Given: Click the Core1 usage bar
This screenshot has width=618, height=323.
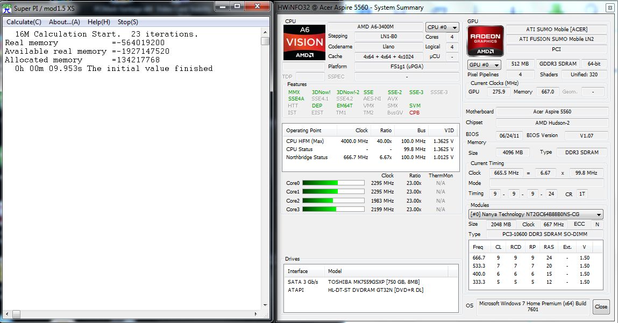Looking at the screenshot, I should coord(333,191).
